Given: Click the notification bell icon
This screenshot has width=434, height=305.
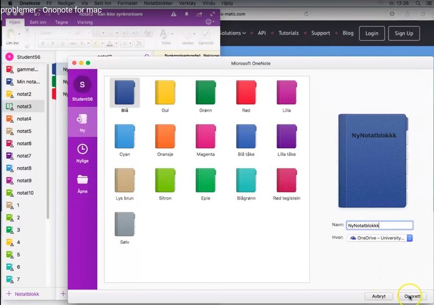Looking at the screenshot, I should (187, 14).
